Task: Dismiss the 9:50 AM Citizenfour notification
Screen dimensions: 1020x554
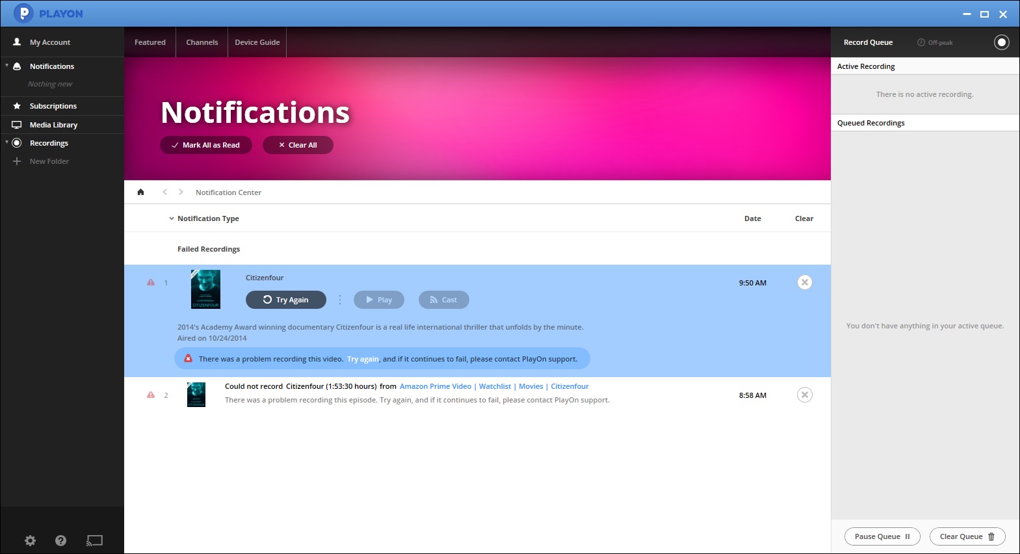Action: (x=805, y=282)
